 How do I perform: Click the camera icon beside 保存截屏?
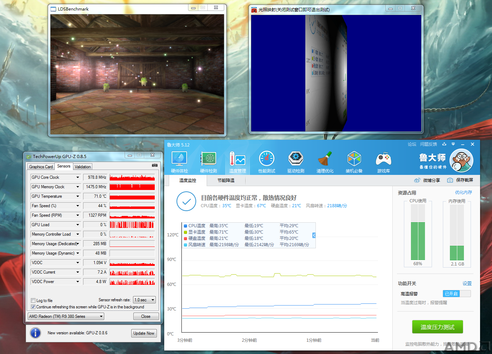tap(450, 180)
